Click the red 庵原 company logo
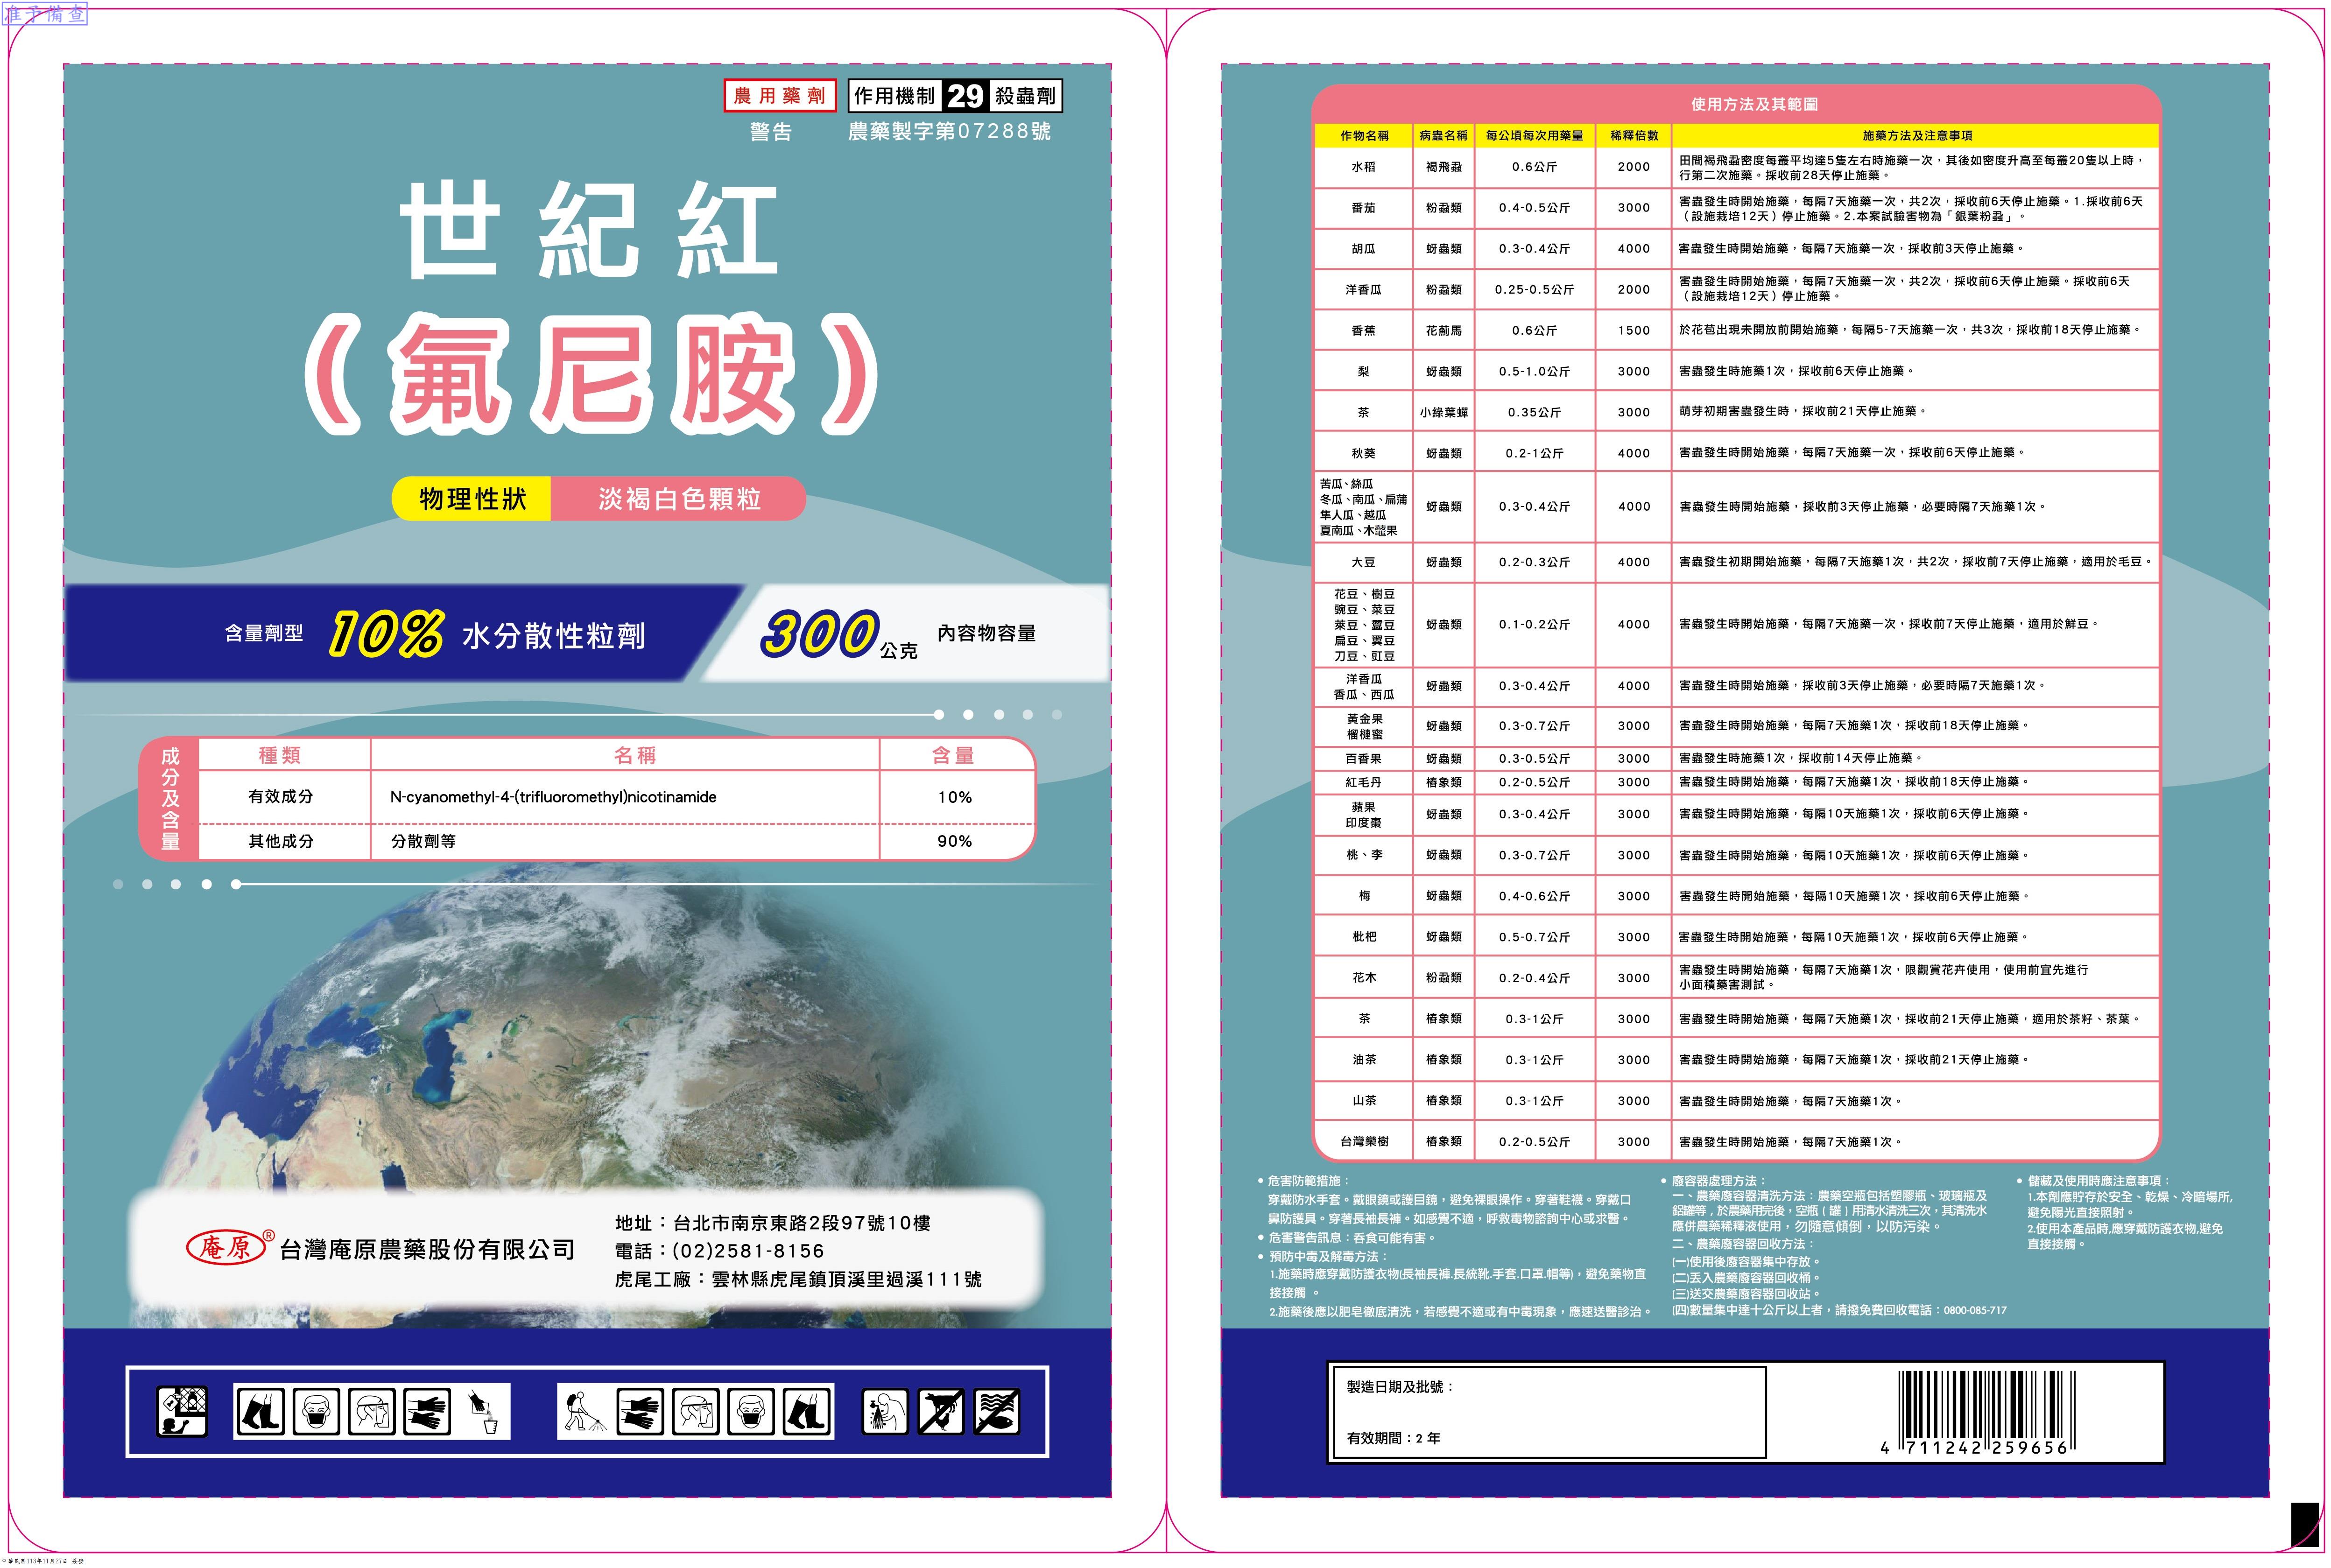Viewport: 2331px width, 1568px height. coord(230,1246)
